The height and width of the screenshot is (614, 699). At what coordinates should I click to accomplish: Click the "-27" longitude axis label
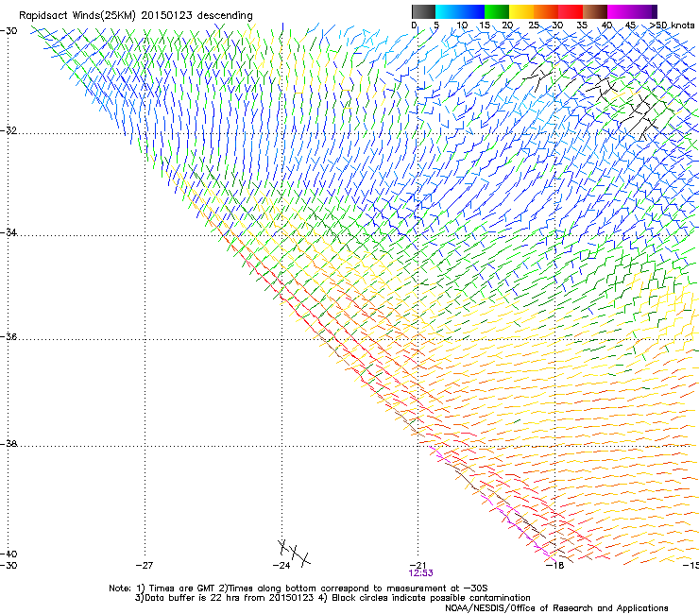pos(145,565)
